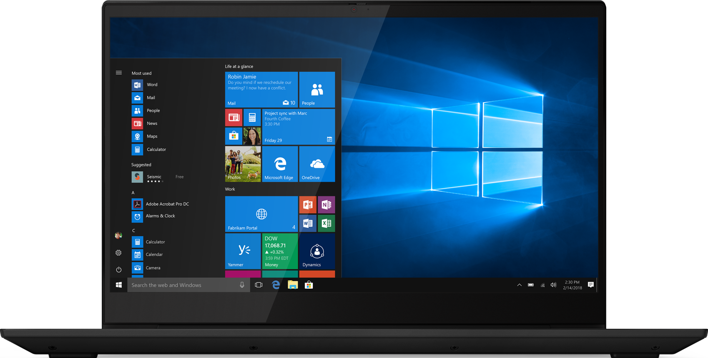The width and height of the screenshot is (708, 358).
Task: Open the network Wi-Fi icon
Action: pyautogui.click(x=542, y=285)
